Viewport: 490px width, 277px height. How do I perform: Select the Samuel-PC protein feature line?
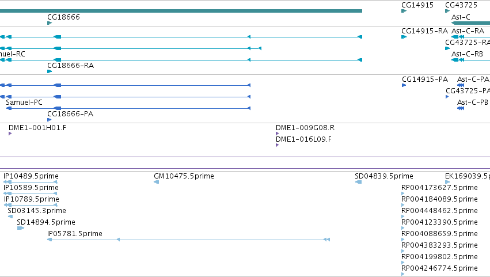(128, 108)
